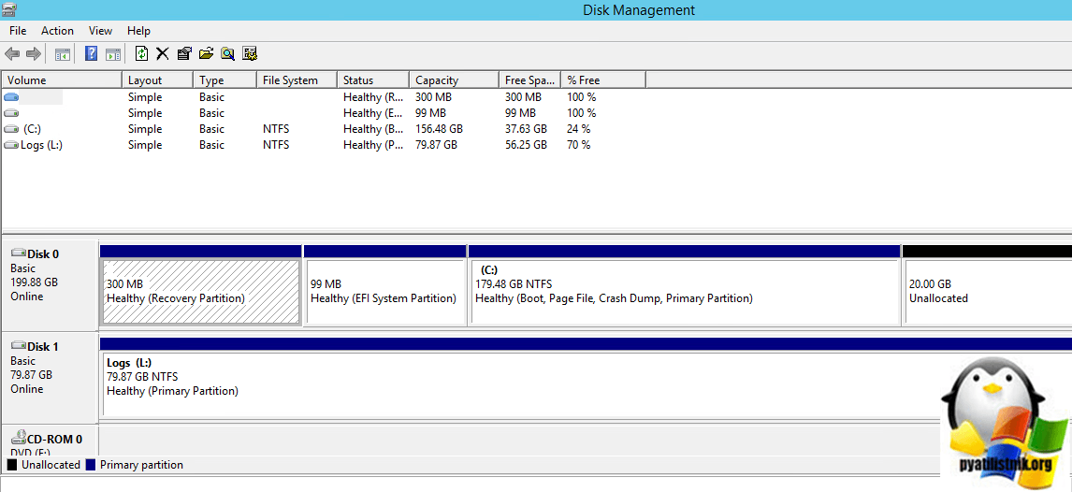This screenshot has width=1072, height=492.
Task: Select the Logs (L:) volume row in list
Action: point(41,145)
